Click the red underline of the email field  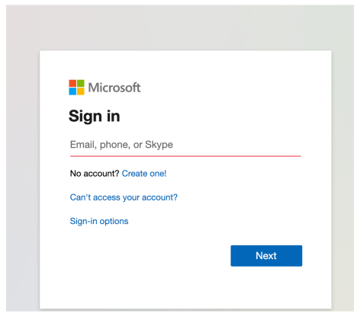click(185, 156)
